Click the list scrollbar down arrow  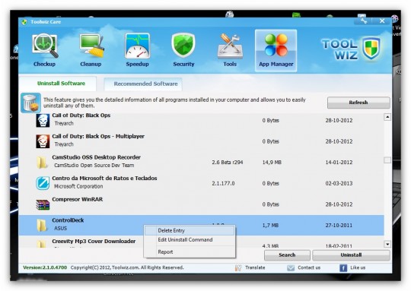pyautogui.click(x=387, y=244)
